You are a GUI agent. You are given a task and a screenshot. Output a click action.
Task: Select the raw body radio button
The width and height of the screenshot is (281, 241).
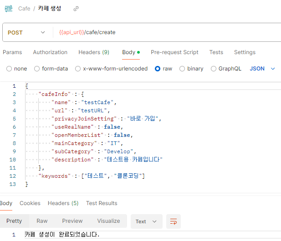(x=158, y=69)
